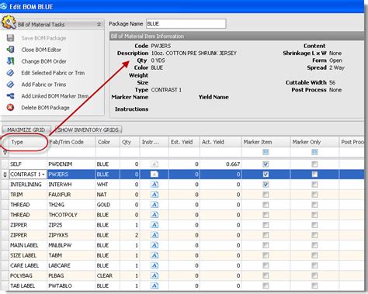This screenshot has width=368, height=294.
Task: Click the red Delete BOM Package icon
Action: coord(10,107)
